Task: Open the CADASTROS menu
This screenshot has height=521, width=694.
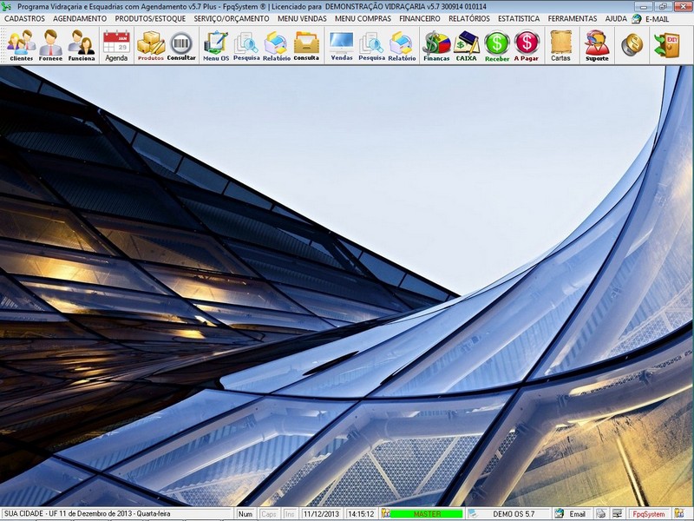Action: click(x=25, y=18)
